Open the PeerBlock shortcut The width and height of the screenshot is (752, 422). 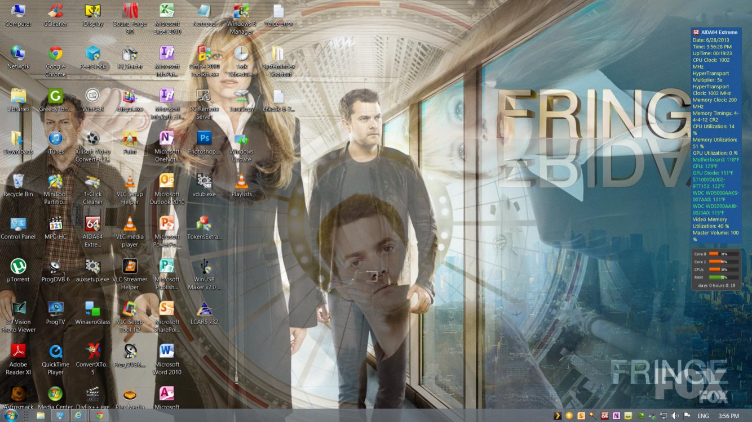pyautogui.click(x=93, y=57)
